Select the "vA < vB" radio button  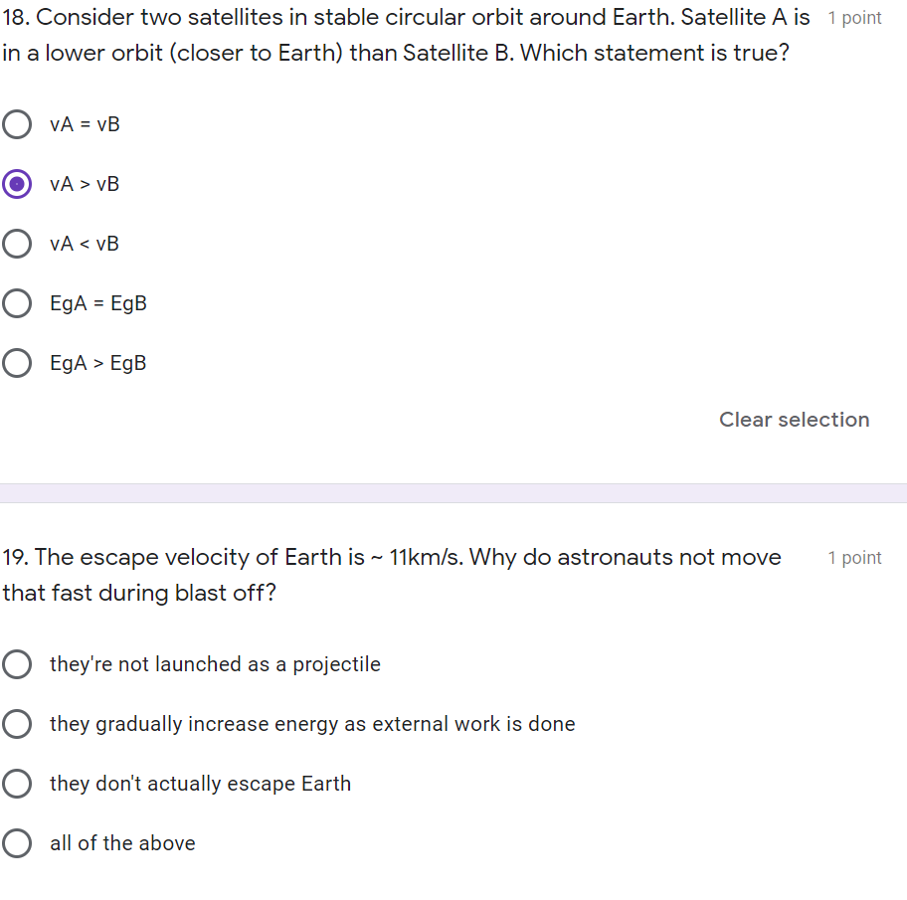pos(17,244)
